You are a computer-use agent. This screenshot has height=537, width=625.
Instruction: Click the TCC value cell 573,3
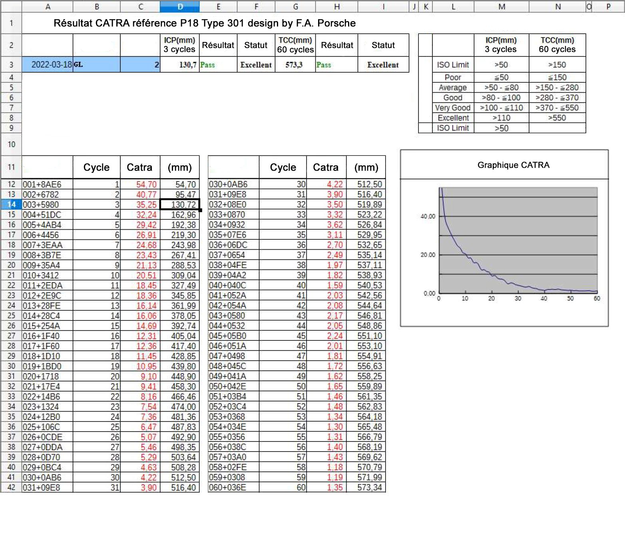[x=295, y=65]
